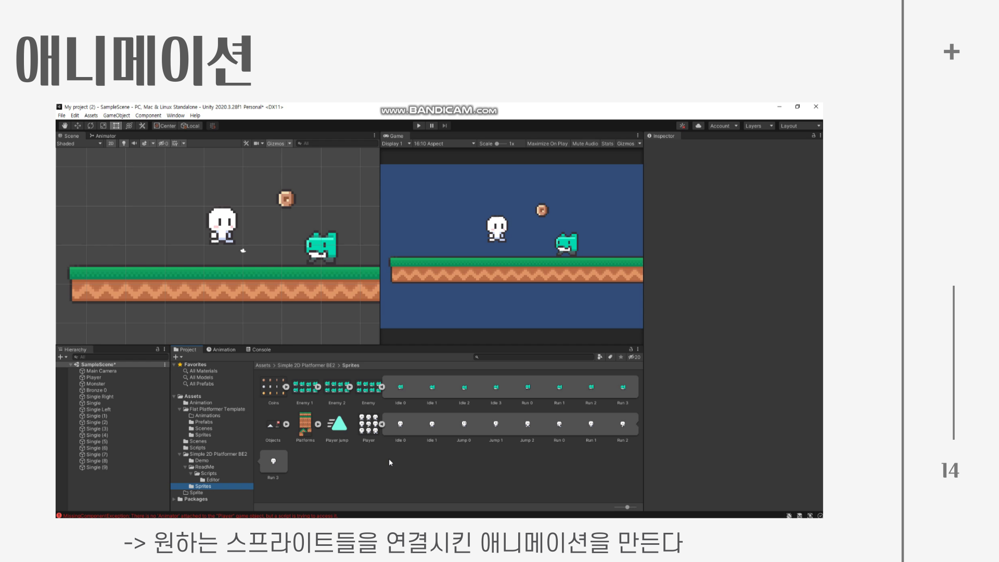Switch to the Animator tab
Image resolution: width=999 pixels, height=562 pixels.
[103, 136]
